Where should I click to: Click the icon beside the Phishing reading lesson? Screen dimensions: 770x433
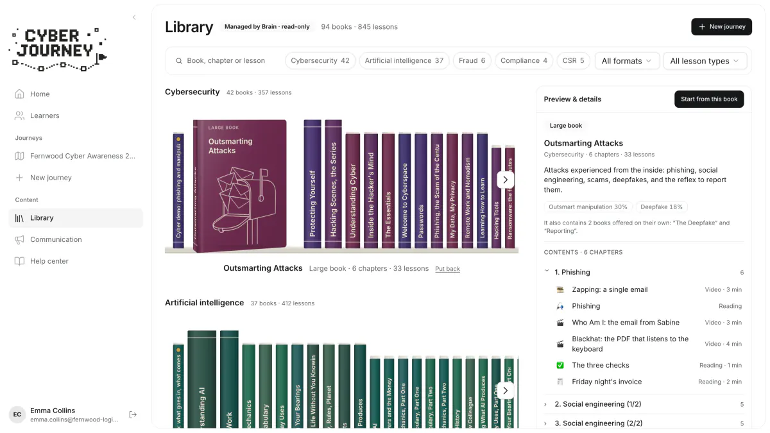click(x=560, y=306)
